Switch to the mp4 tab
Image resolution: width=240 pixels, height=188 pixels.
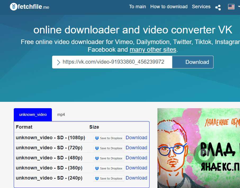(61, 115)
